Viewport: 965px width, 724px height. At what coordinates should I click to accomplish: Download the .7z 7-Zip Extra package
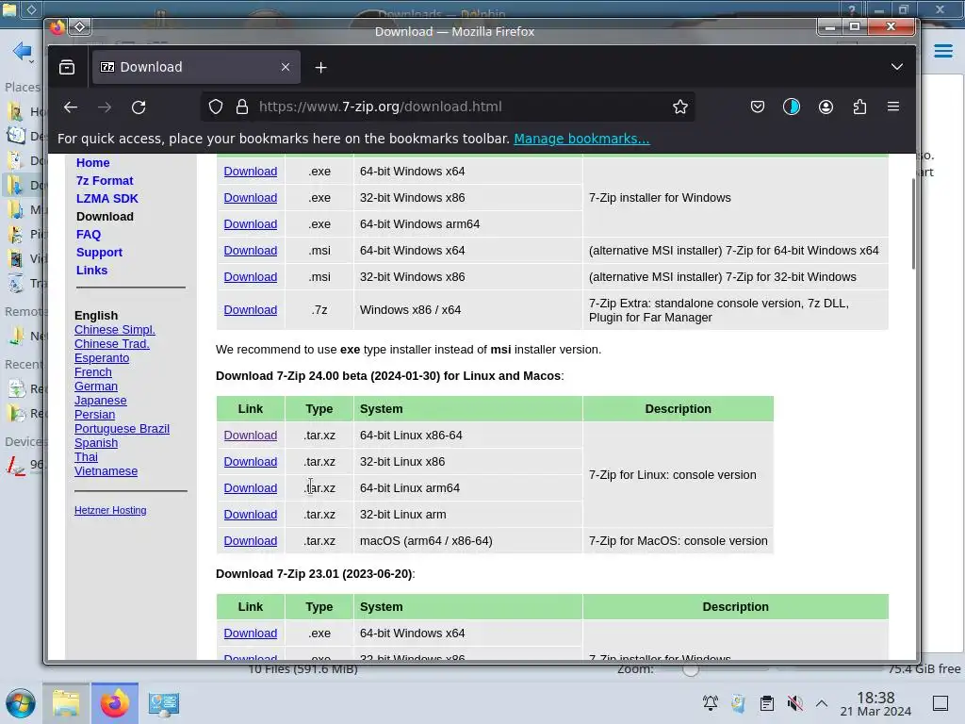click(x=251, y=309)
